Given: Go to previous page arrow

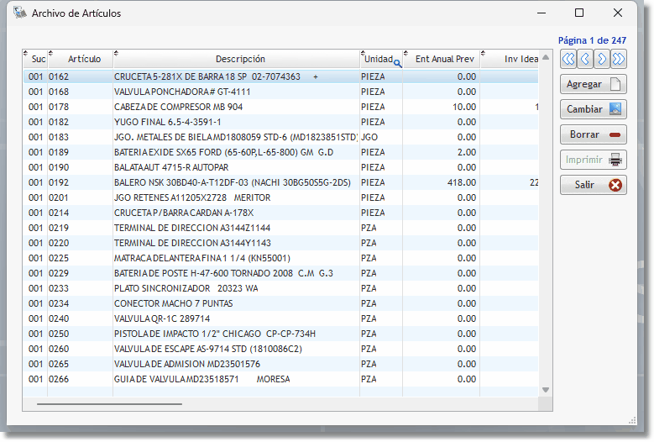Looking at the screenshot, I should (585, 59).
